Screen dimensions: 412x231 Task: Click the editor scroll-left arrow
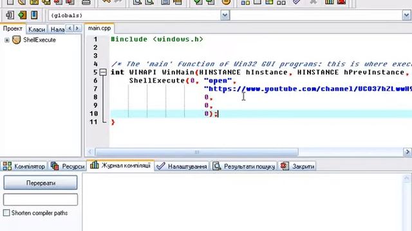tap(90, 152)
